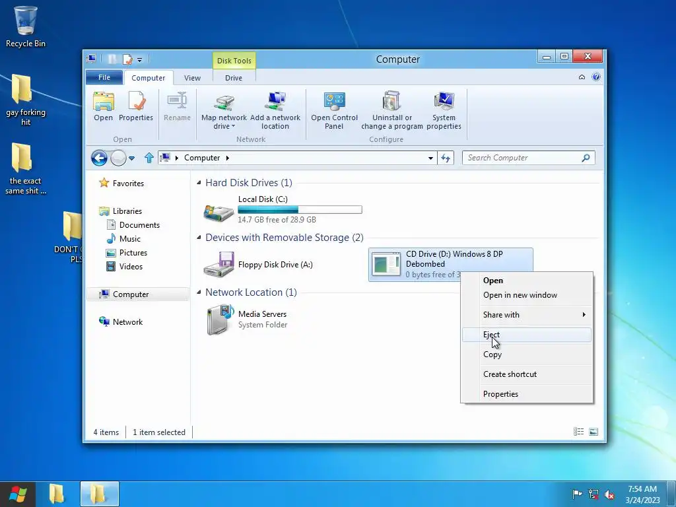Open the File ribbon tab
676x507 pixels.
[x=104, y=78]
